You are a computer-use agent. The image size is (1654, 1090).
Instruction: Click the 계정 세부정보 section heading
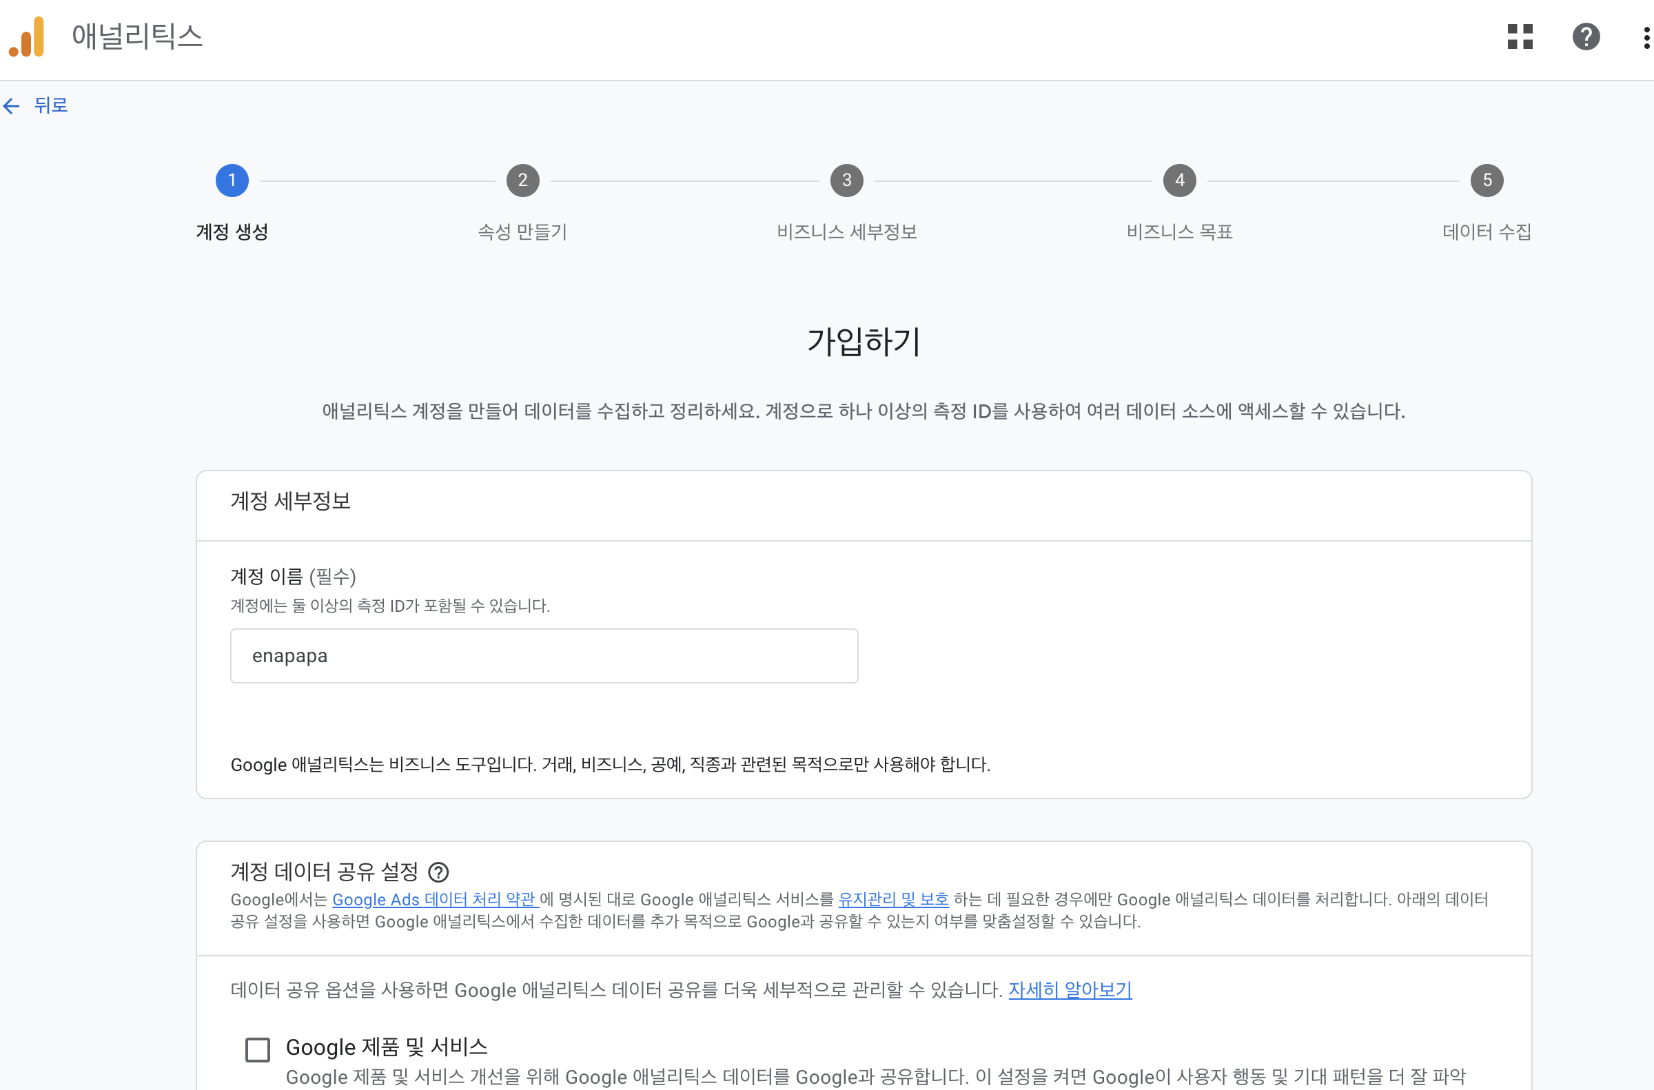point(291,501)
